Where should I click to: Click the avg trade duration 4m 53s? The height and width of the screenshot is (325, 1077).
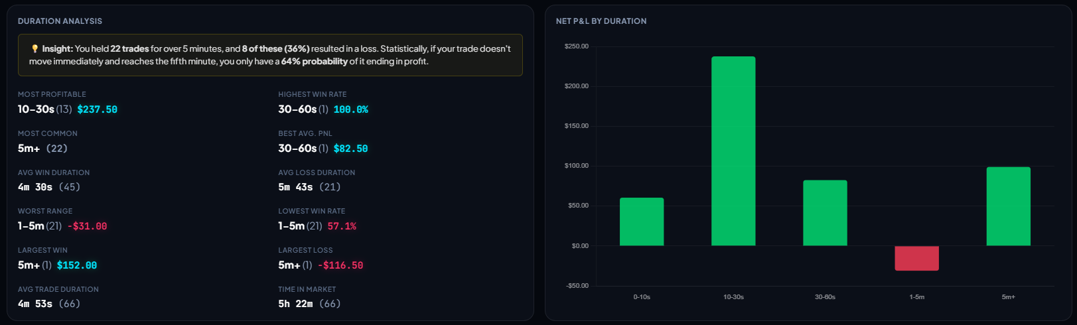tap(35, 304)
